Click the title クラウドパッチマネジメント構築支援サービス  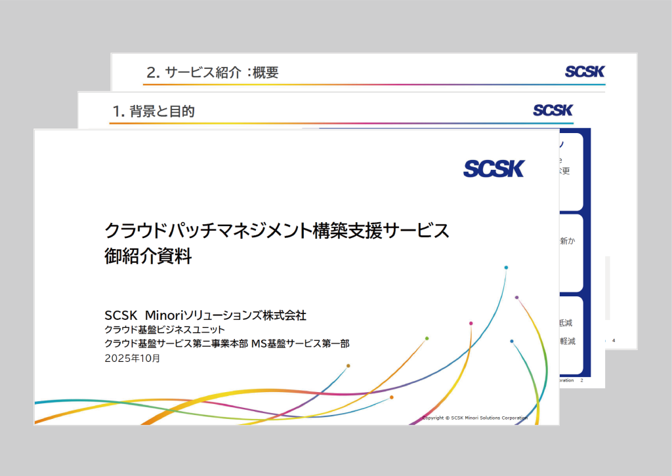[x=276, y=231]
